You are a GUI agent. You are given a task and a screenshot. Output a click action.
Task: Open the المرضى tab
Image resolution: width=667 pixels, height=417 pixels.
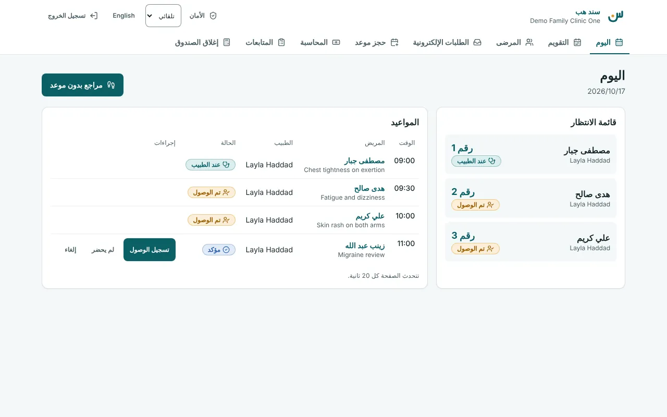(515, 42)
